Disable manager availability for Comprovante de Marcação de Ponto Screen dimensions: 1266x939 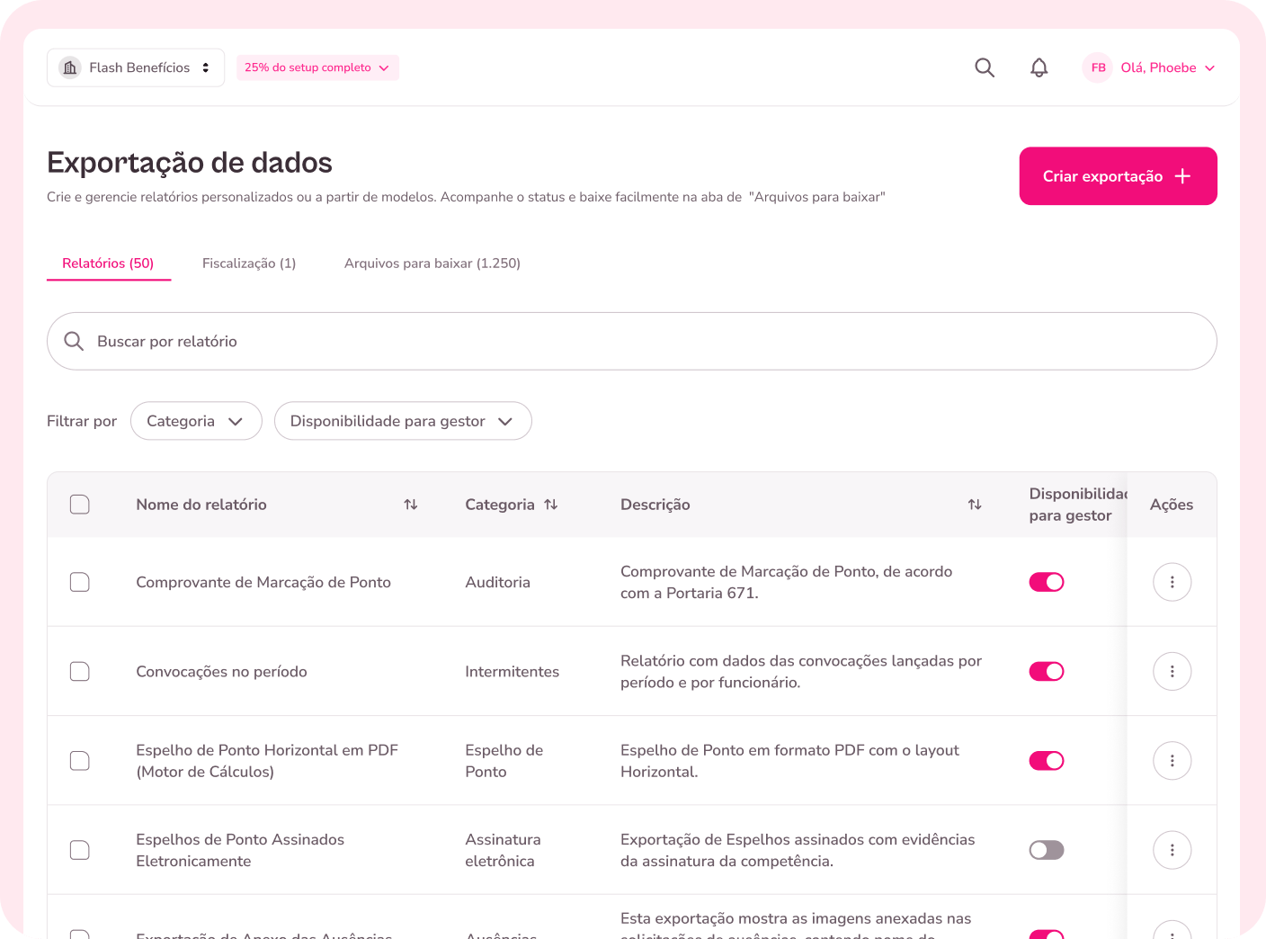[1047, 582]
